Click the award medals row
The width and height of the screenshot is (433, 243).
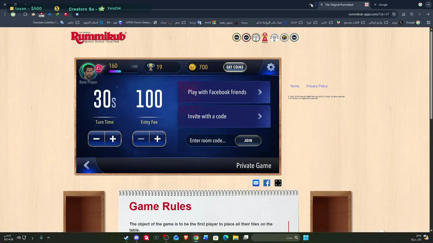[x=266, y=37]
